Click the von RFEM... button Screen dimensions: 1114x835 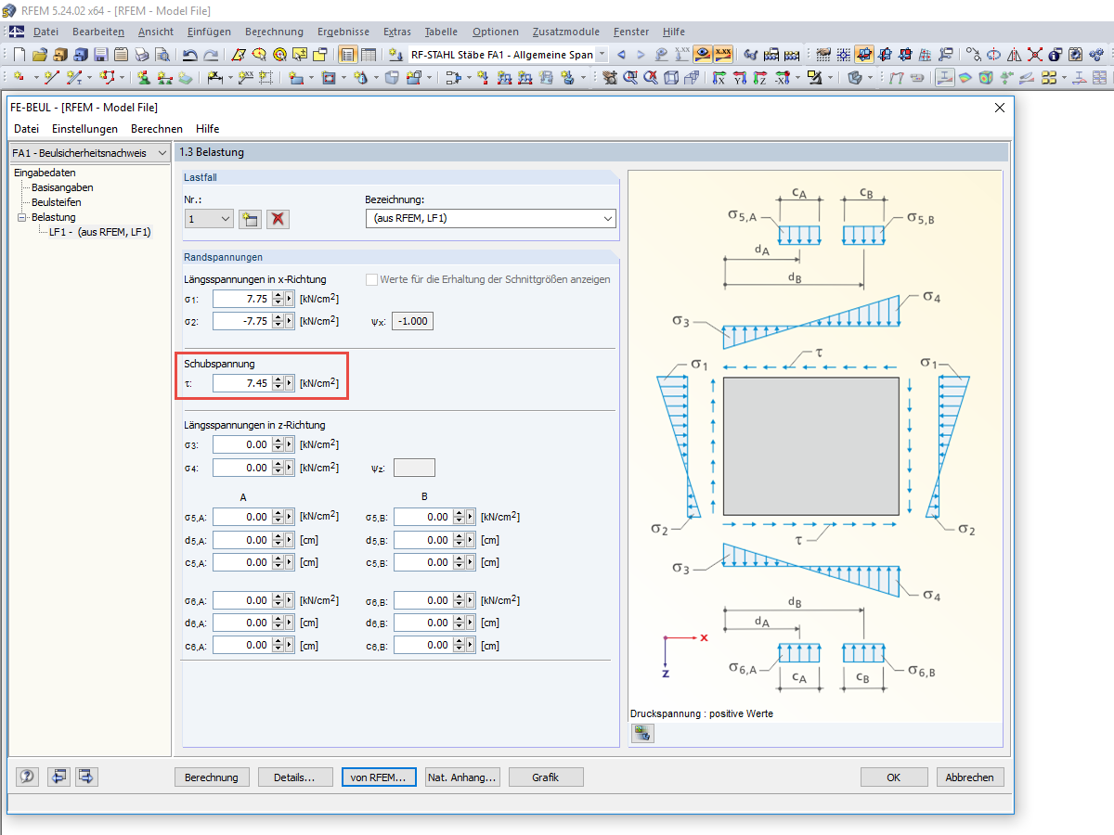click(379, 777)
